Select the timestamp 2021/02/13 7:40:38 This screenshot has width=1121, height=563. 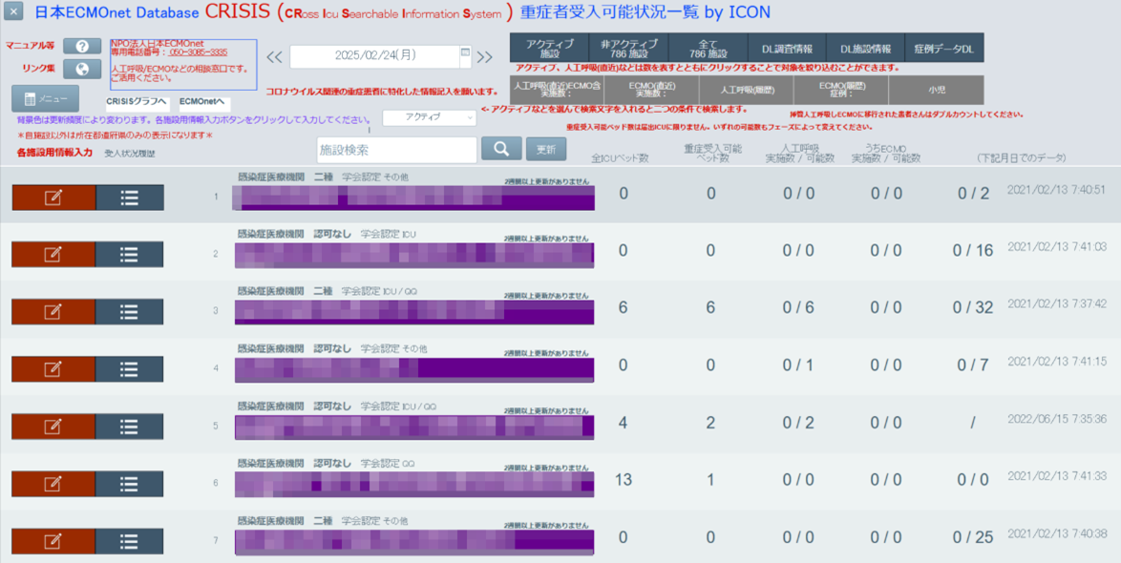[1057, 533]
